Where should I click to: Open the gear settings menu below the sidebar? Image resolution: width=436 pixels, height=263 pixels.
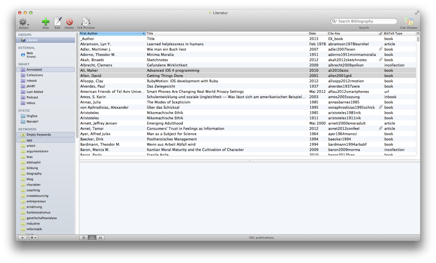tap(33, 237)
